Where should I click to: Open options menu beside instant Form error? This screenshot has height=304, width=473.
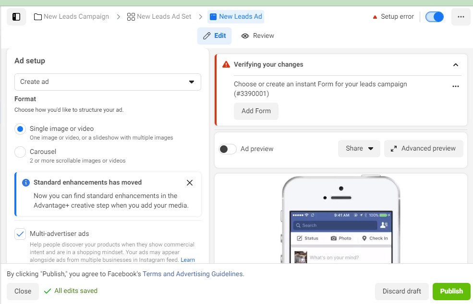[456, 86]
